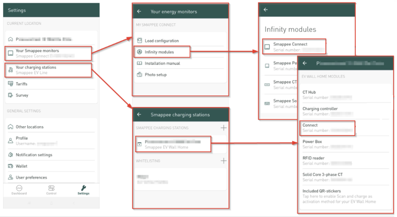Click the Wallet icon
This screenshot has width=397, height=217.
pos(10,166)
